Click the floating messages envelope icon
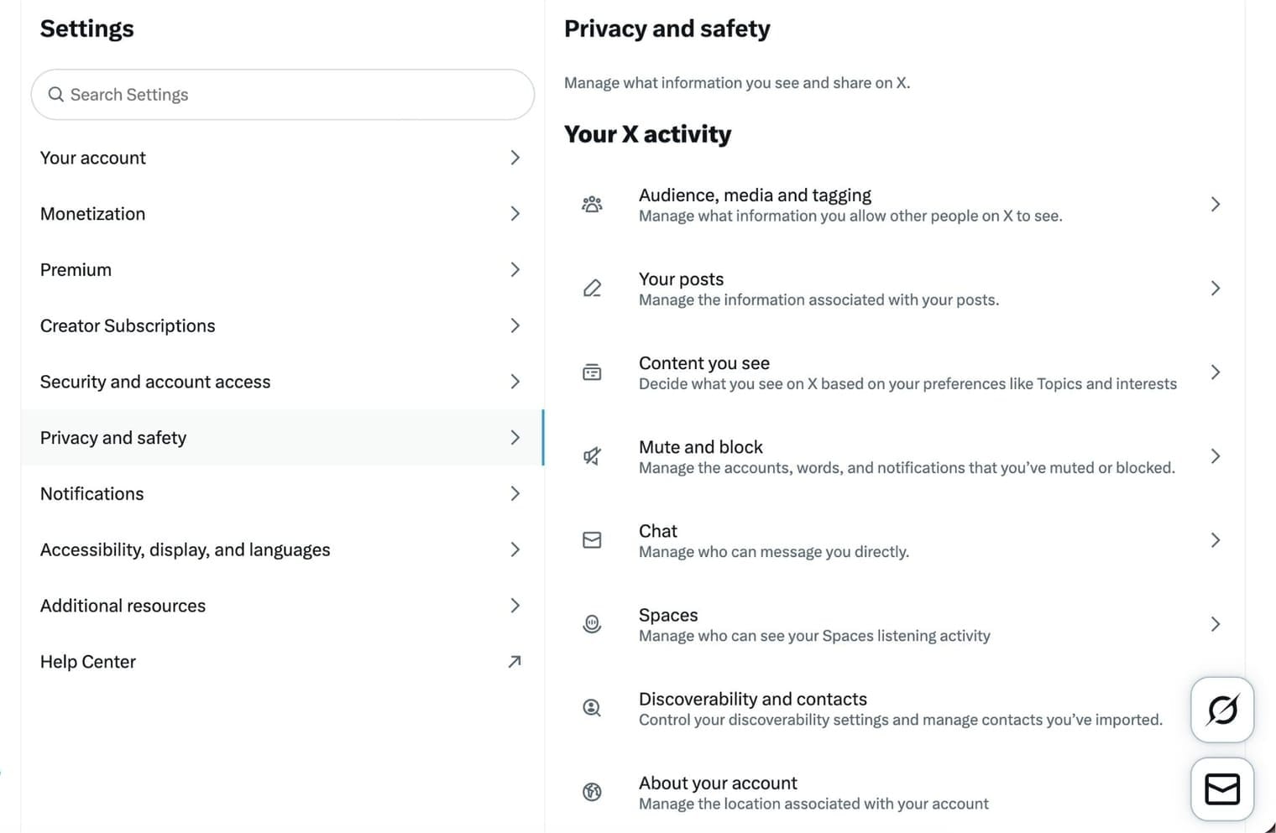 coord(1221,789)
